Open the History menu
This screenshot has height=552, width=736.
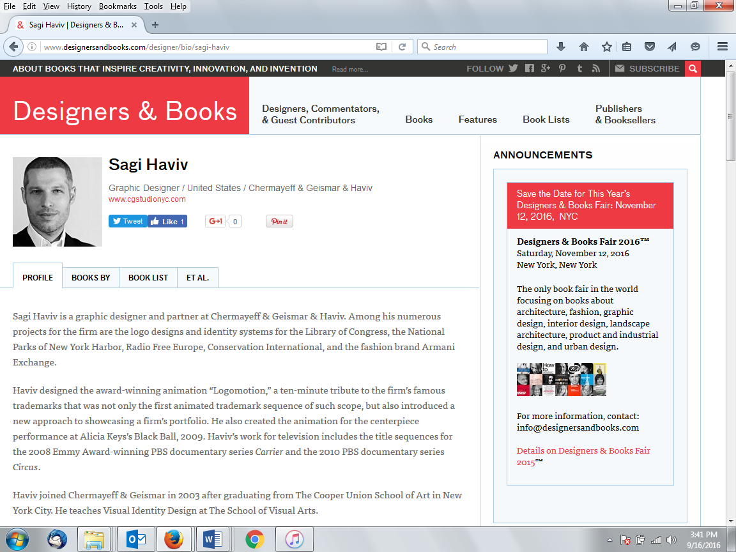pyautogui.click(x=79, y=6)
